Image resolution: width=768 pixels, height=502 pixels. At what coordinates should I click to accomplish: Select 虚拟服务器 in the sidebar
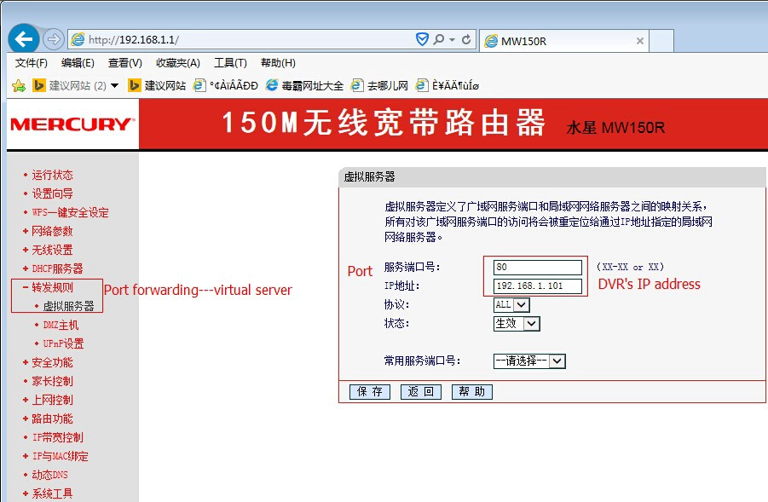68,306
